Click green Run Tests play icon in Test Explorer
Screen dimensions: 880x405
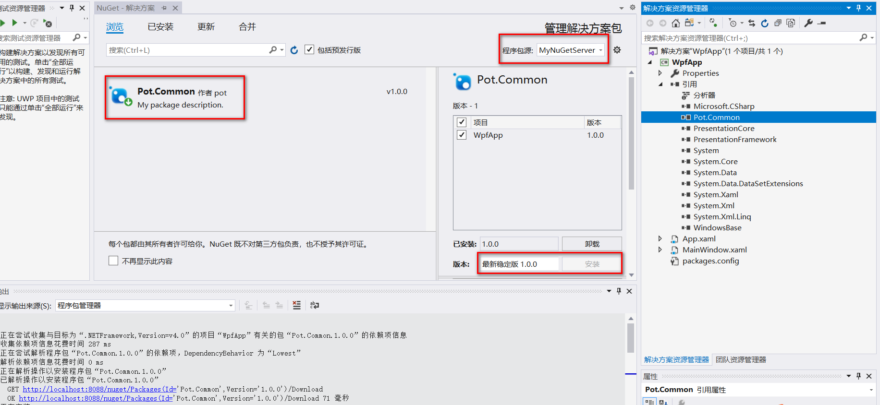click(x=14, y=23)
